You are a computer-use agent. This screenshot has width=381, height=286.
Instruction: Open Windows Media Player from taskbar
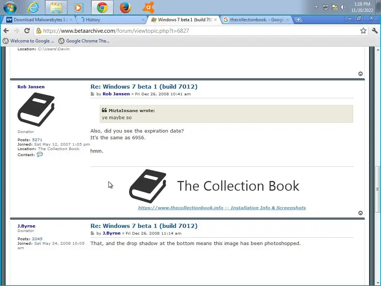[79, 7]
